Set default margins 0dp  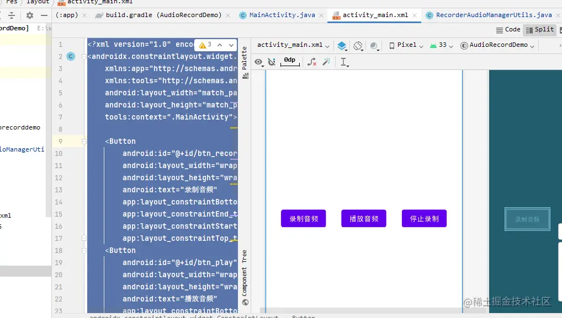pos(290,61)
